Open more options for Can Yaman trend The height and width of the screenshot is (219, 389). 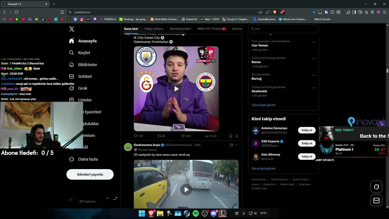click(x=314, y=42)
